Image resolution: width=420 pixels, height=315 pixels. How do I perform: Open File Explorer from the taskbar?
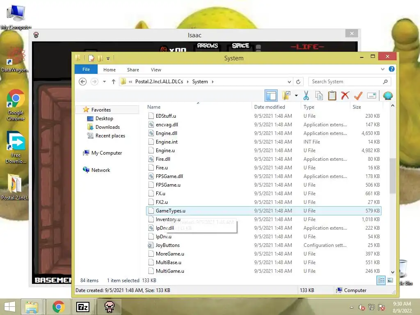pyautogui.click(x=32, y=307)
